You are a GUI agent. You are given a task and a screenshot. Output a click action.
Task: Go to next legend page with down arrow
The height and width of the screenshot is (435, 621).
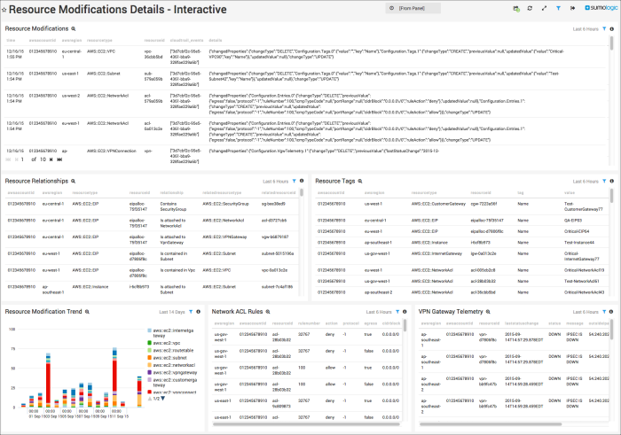[x=162, y=399]
